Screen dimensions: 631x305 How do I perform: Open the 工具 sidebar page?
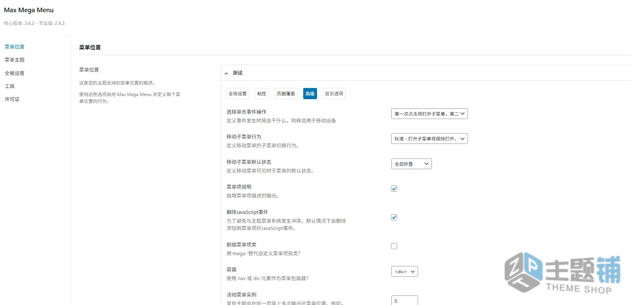click(x=10, y=86)
